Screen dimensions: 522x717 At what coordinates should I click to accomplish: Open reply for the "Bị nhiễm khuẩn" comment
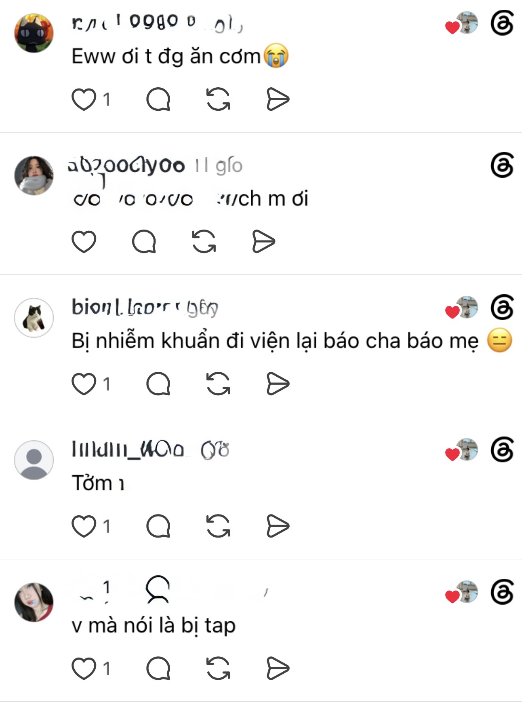(x=158, y=384)
